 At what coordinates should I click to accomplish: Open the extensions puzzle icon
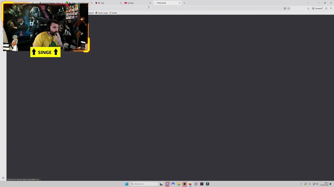[x=326, y=8]
